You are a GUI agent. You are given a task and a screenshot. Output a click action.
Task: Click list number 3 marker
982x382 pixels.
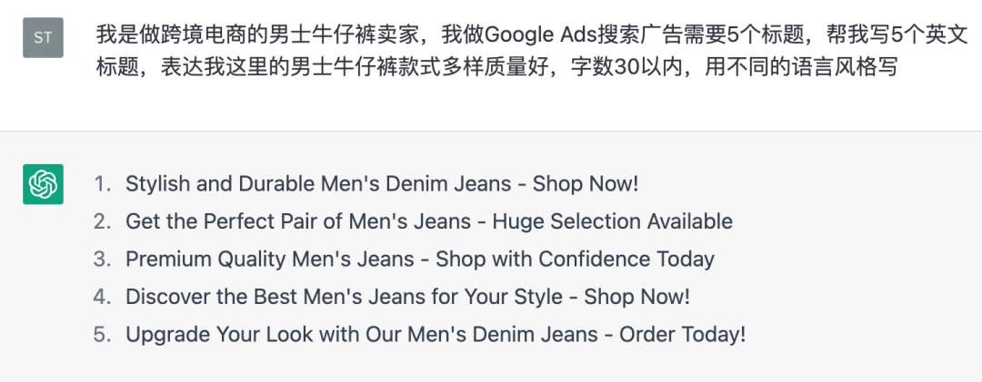point(103,260)
